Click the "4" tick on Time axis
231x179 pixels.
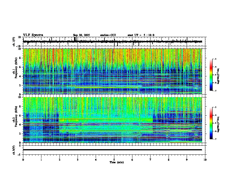click(96, 160)
